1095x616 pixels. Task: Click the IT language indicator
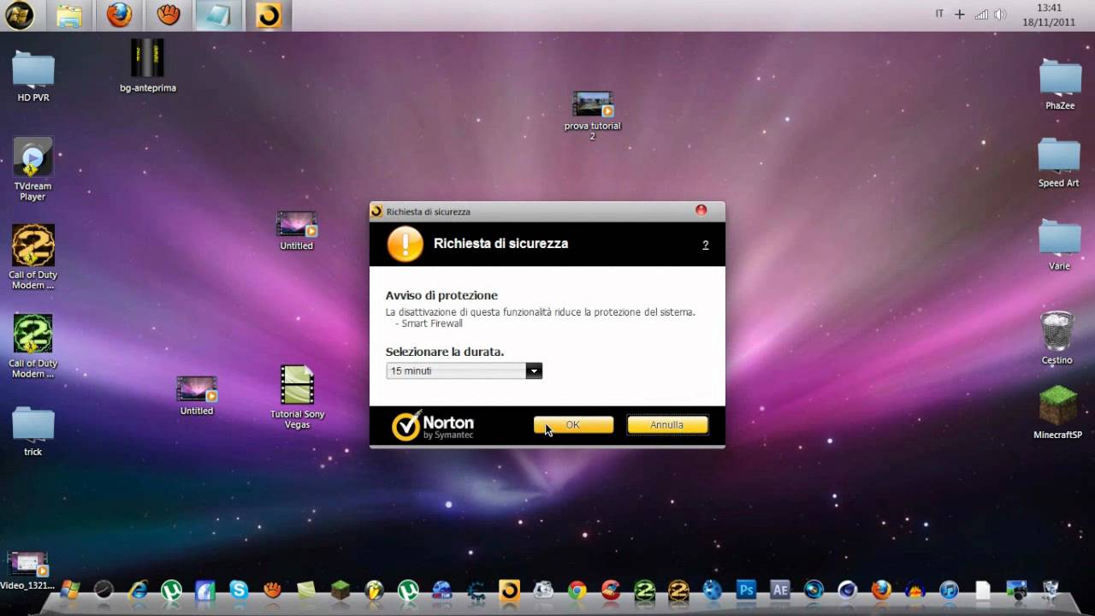939,14
